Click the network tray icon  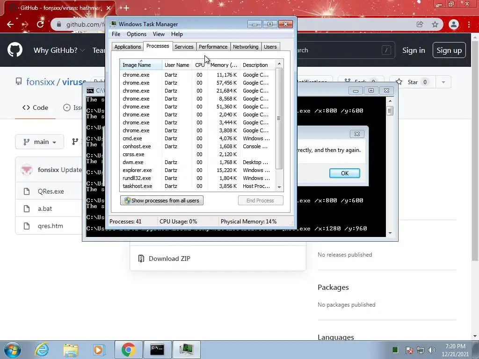click(421, 350)
